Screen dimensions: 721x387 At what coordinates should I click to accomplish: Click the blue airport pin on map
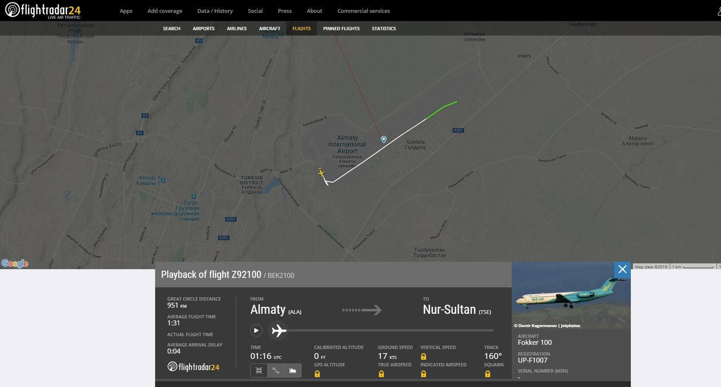click(383, 140)
